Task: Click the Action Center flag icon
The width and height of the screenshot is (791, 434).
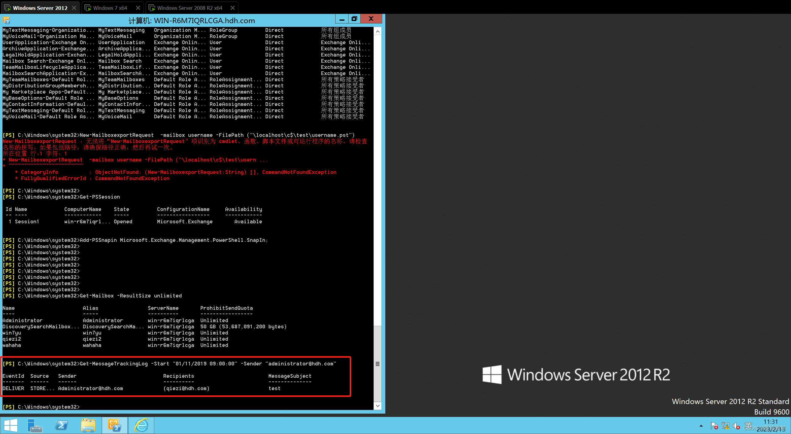Action: pyautogui.click(x=714, y=426)
